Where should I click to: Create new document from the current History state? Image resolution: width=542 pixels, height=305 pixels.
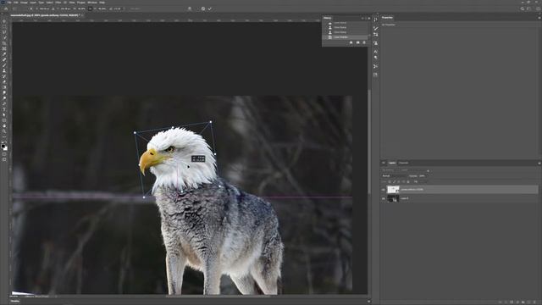click(351, 42)
